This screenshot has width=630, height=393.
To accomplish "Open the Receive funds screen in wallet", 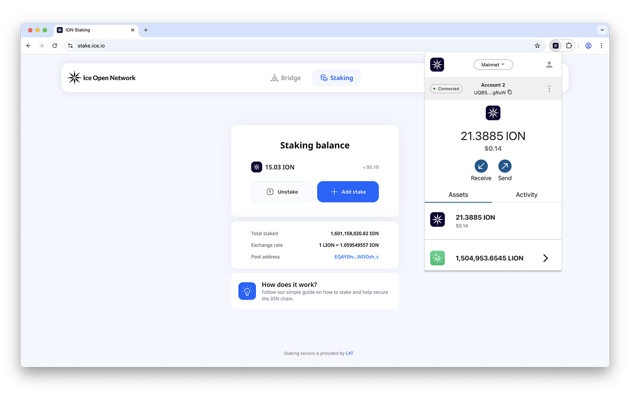I will tap(481, 167).
